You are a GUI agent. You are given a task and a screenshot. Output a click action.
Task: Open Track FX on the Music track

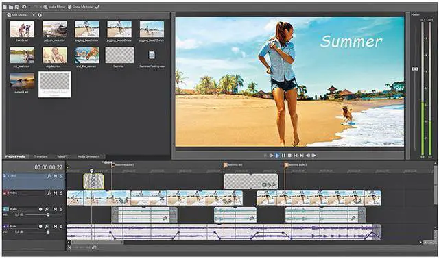click(47, 227)
